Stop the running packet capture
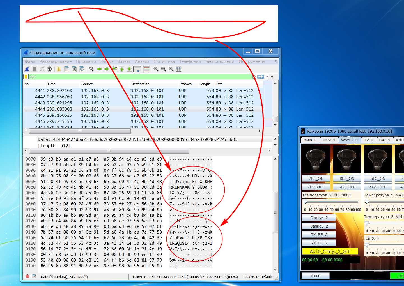The width and height of the screenshot is (404, 286). 35,69
